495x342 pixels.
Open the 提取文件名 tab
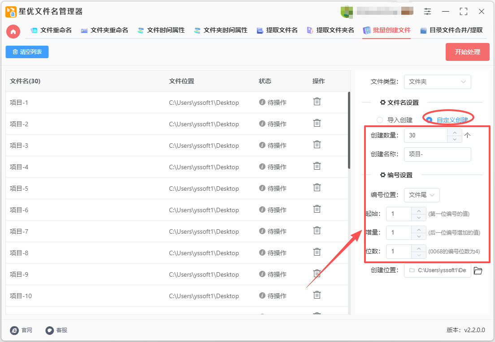coord(277,30)
